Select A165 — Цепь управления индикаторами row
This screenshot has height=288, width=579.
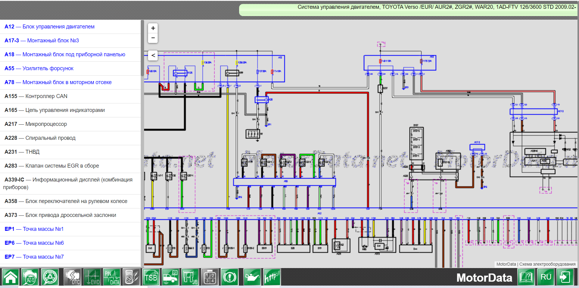point(70,110)
